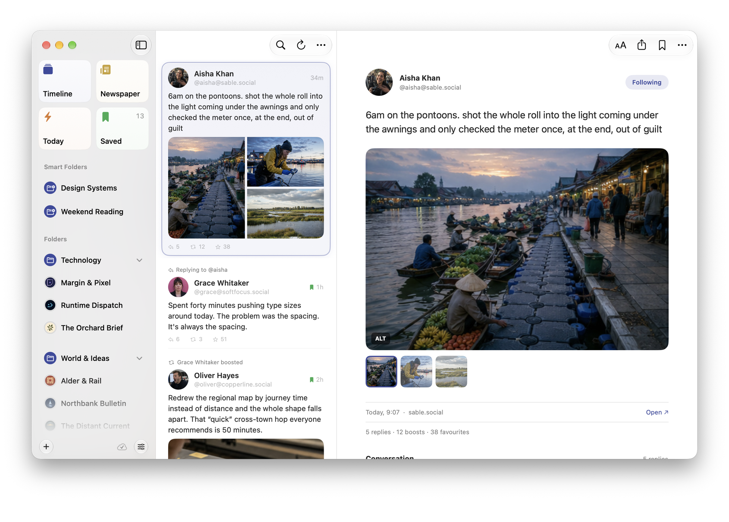Click Aisha Khan's avatar in the detail pane
The height and width of the screenshot is (522, 729).
379,82
